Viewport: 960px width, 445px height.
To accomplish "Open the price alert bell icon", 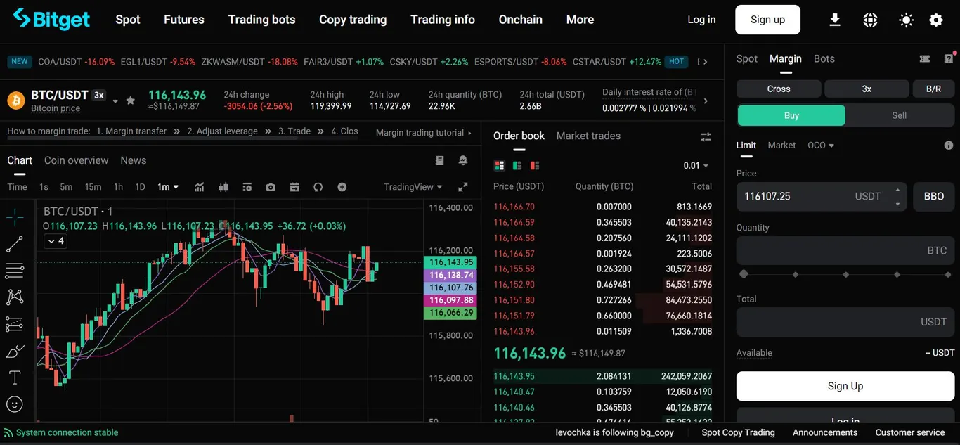I will click(x=463, y=160).
